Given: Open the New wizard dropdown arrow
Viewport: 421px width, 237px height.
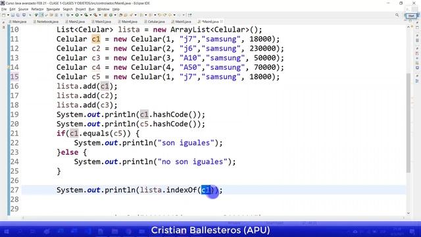Looking at the screenshot, I should [x=8, y=15].
